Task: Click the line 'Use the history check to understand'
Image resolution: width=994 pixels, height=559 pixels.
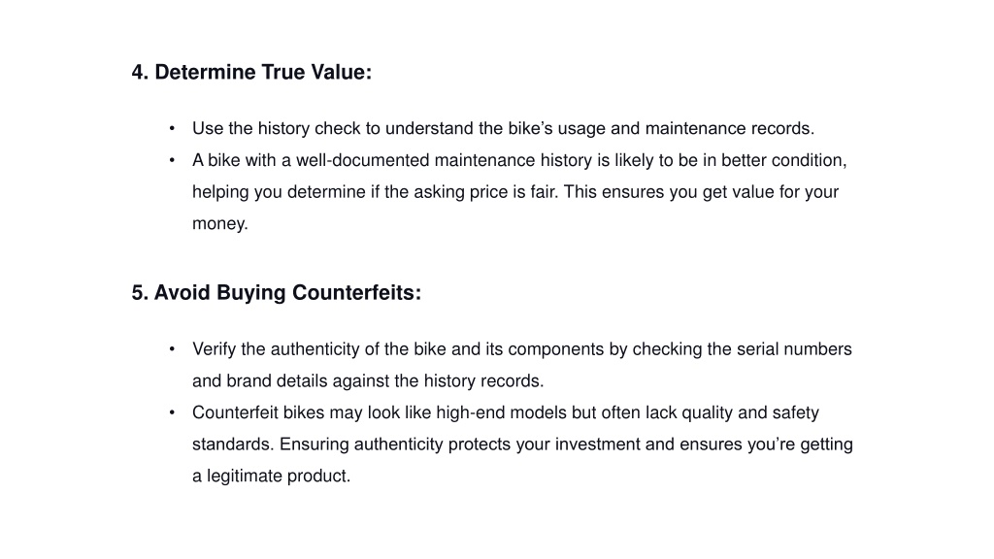Action: click(x=504, y=129)
